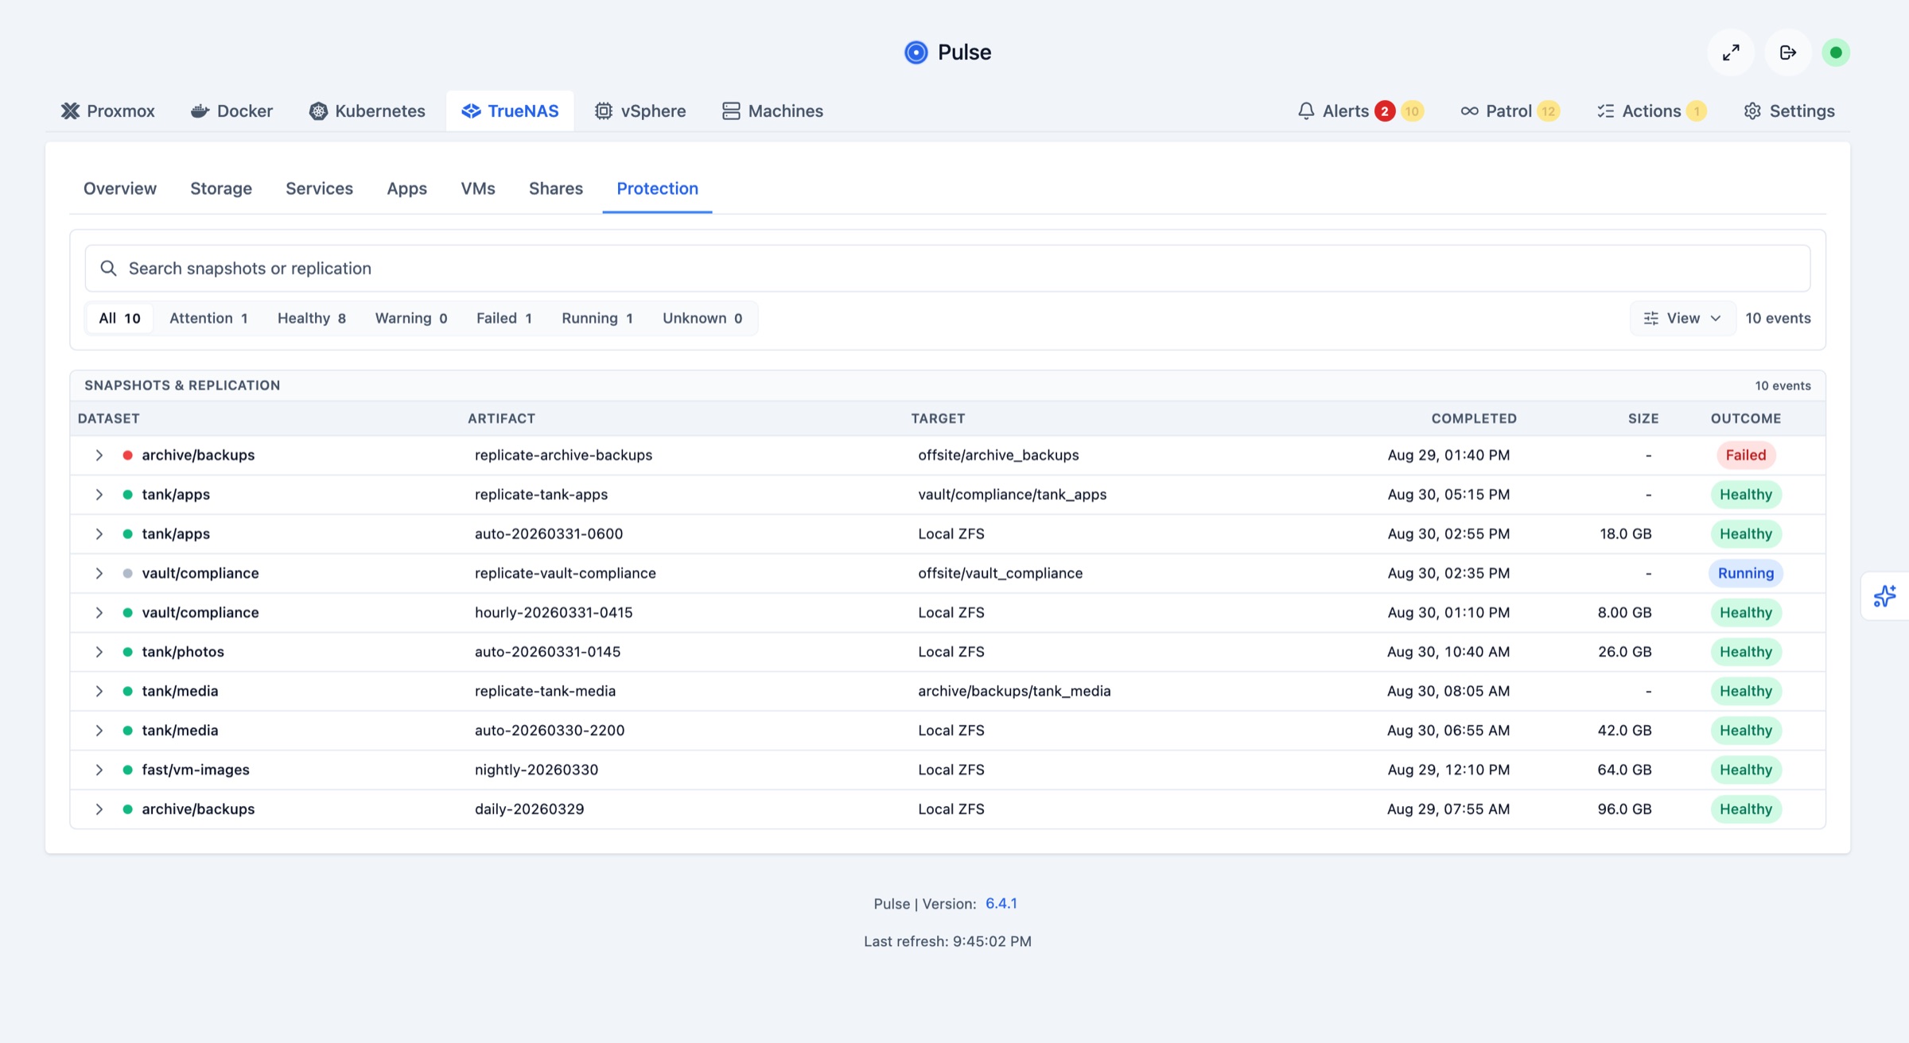Expand the hourly-20260331-0415 row
The image size is (1909, 1043).
pyautogui.click(x=99, y=613)
